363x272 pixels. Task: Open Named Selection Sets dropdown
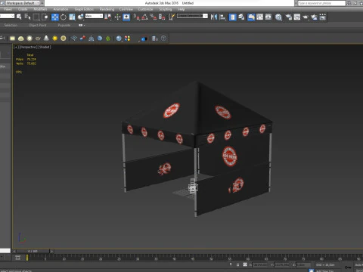[192, 16]
